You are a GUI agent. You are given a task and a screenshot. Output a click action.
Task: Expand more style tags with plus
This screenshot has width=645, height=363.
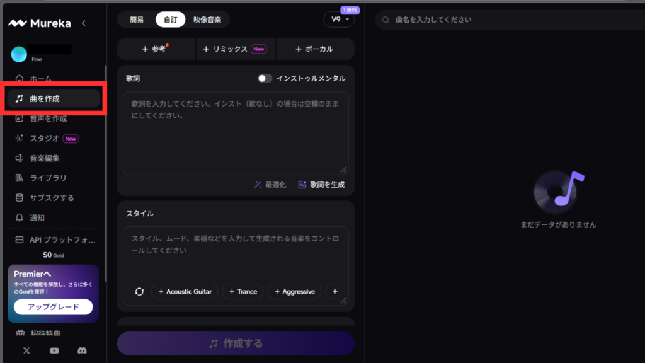[334, 292]
